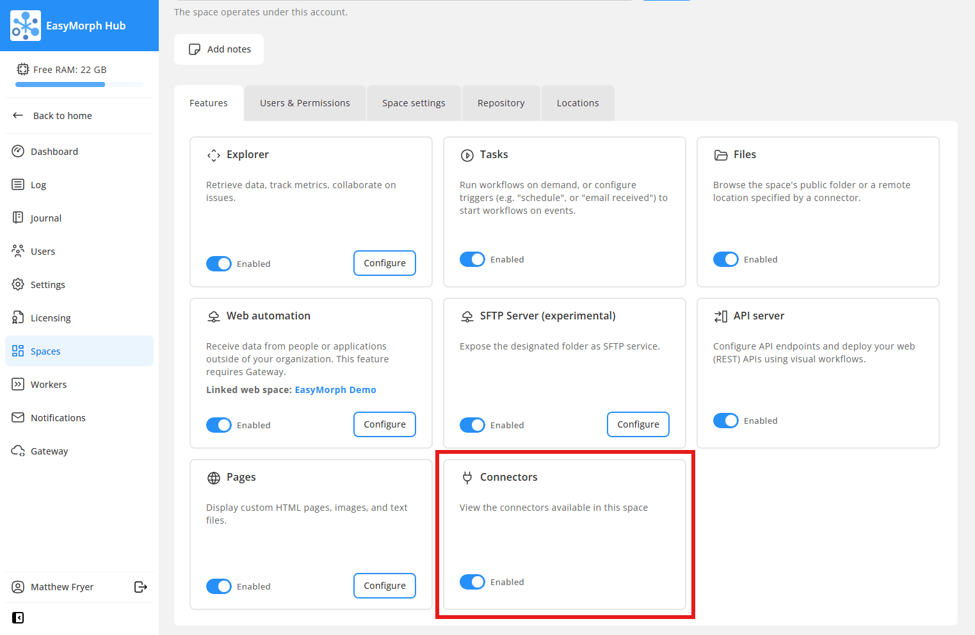Click the Pages globe icon
The width and height of the screenshot is (975, 635).
(214, 478)
